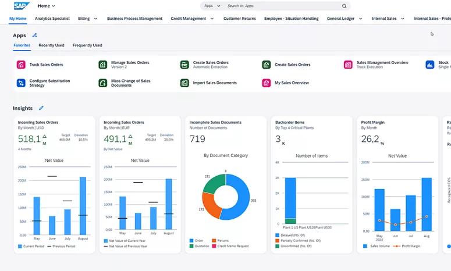Click the search magnifier icon
This screenshot has width=451, height=271.
click(344, 6)
